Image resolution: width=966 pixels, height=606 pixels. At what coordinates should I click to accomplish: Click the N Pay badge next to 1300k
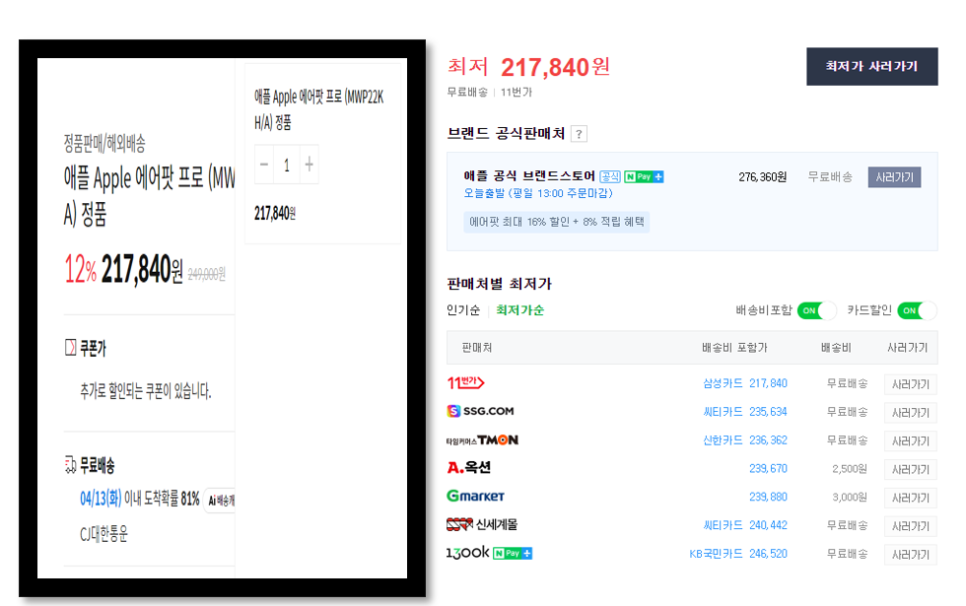pyautogui.click(x=513, y=553)
